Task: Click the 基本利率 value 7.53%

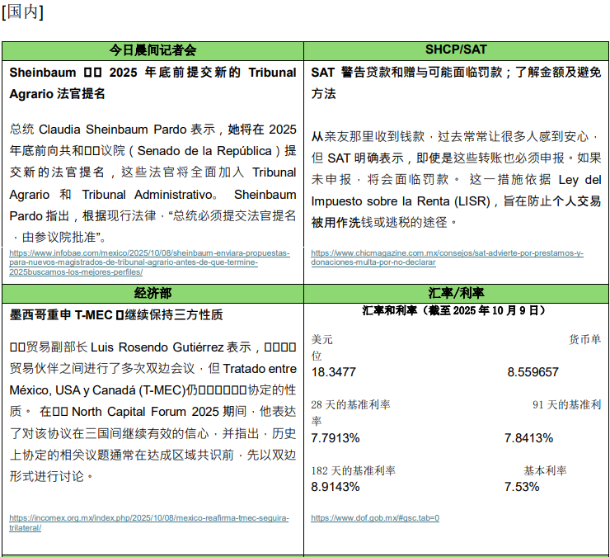Action: (522, 487)
